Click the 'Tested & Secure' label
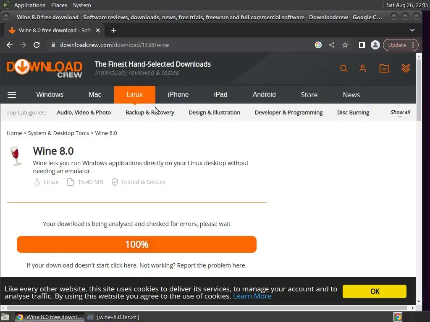The width and height of the screenshot is (430, 322). (x=143, y=182)
